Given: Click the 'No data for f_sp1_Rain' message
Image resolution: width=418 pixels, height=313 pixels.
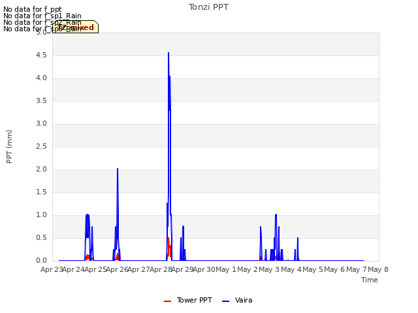Looking at the screenshot, I should click(x=42, y=16).
